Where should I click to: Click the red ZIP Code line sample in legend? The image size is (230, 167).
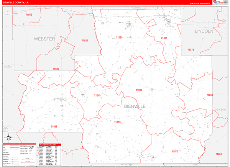tap(15, 149)
